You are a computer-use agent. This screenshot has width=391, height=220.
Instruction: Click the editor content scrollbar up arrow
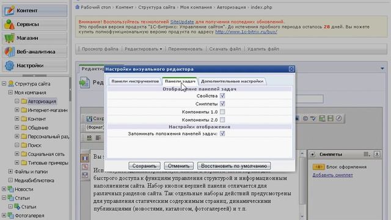point(302,153)
